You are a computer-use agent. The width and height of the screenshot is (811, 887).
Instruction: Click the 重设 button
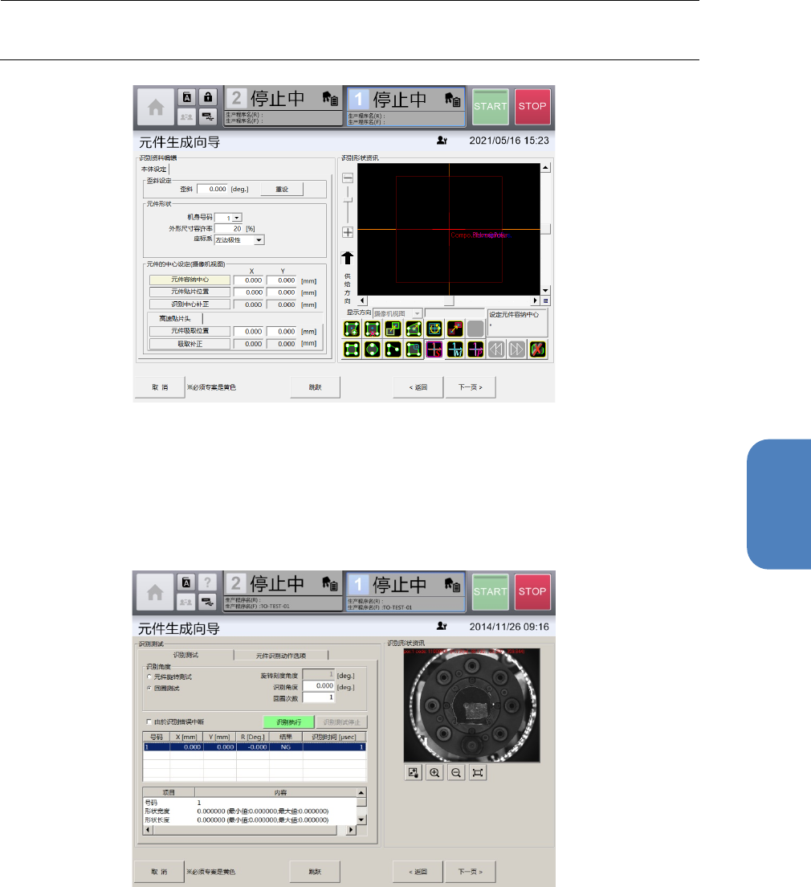coord(282,189)
